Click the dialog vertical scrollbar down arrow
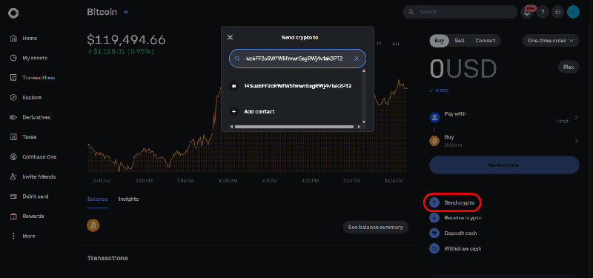Viewport: 593px width, 278px height. click(364, 122)
